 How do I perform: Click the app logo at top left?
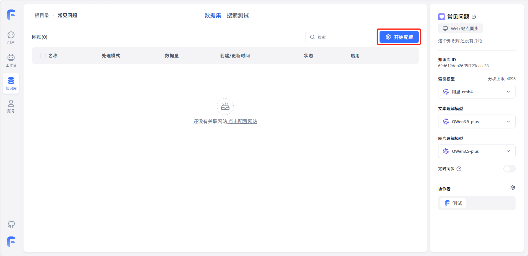pyautogui.click(x=11, y=14)
